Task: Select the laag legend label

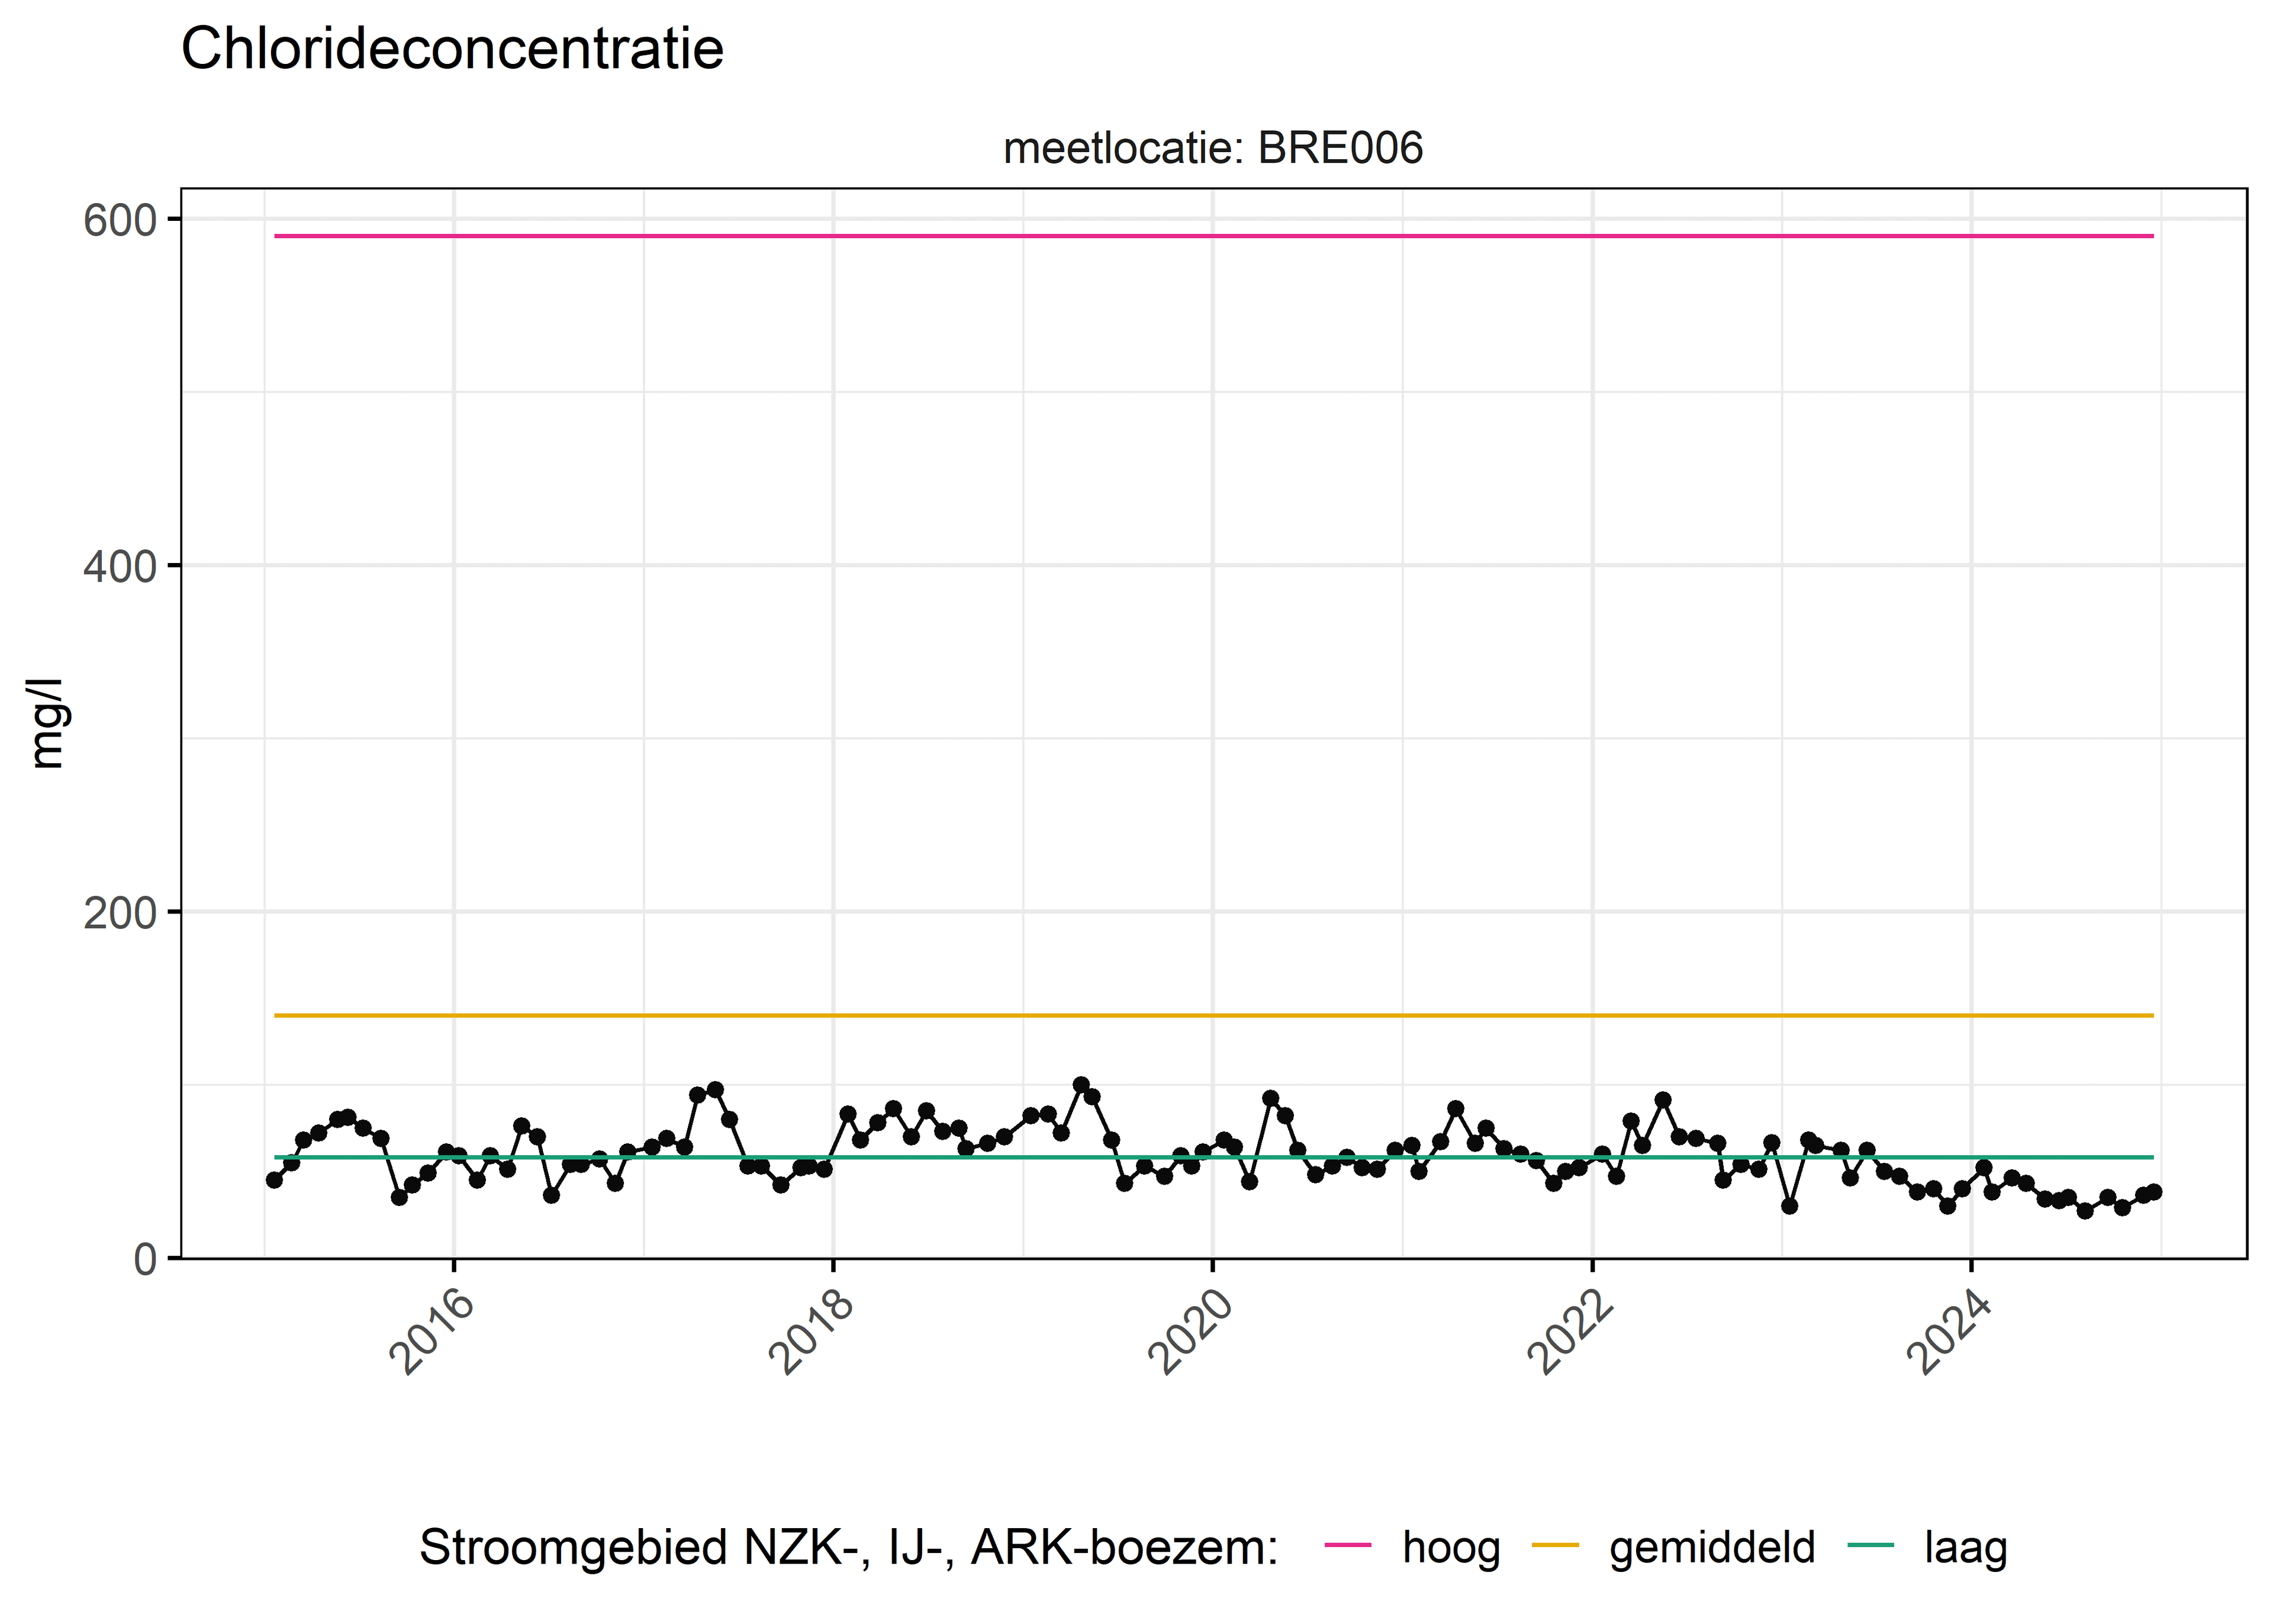Action: [x=1965, y=1548]
